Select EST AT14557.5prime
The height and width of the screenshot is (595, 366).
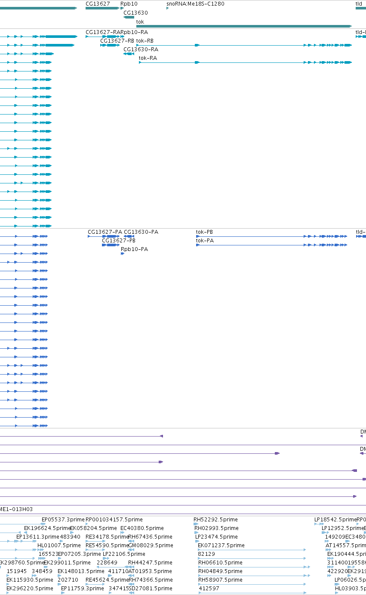346,545
